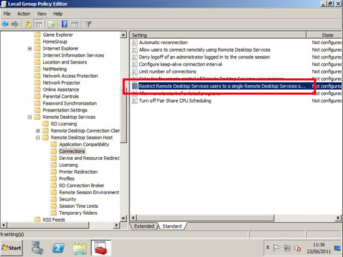This screenshot has width=343, height=257.
Task: Click folder icon next to Security
Action: (x=54, y=199)
